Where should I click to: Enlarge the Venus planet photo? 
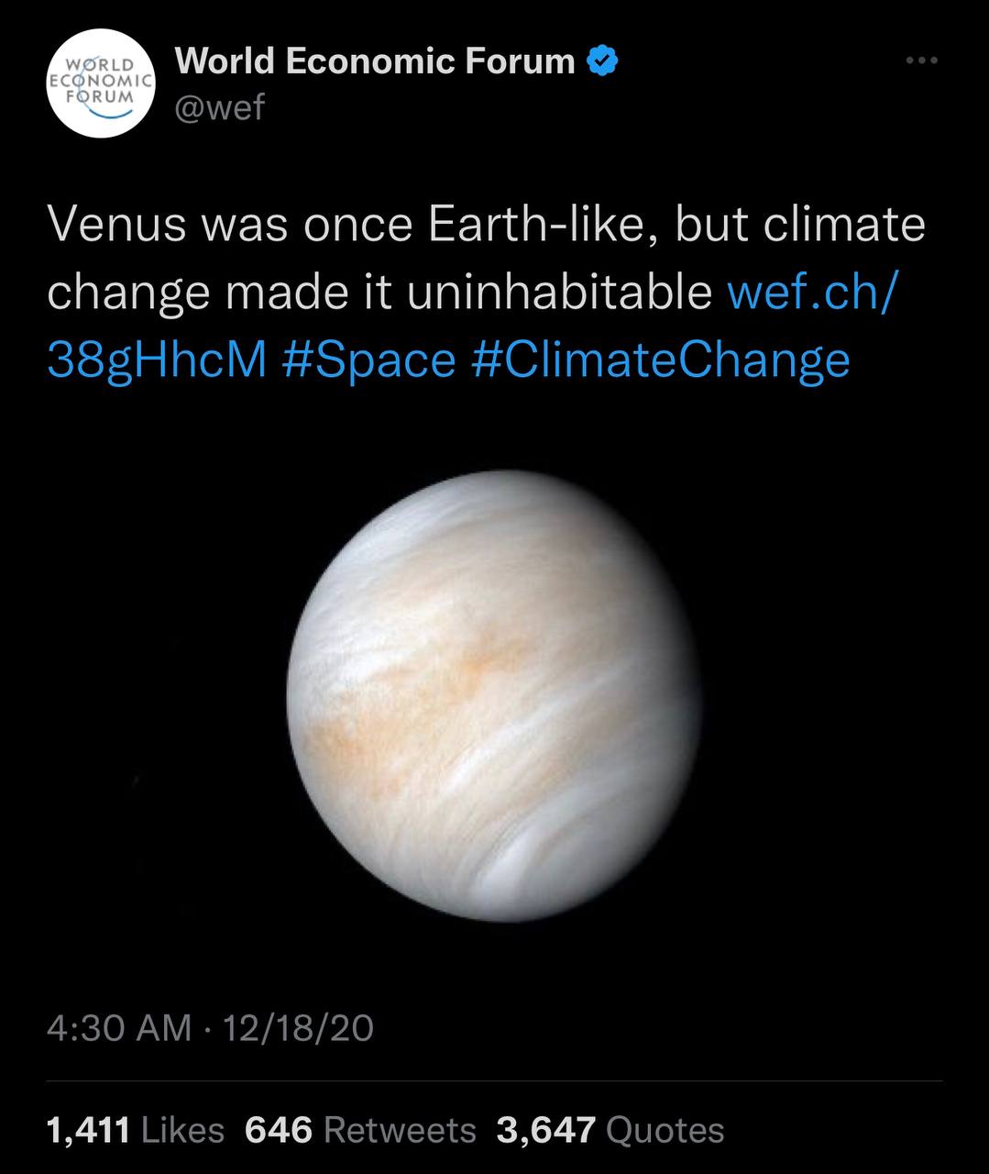pos(495,695)
